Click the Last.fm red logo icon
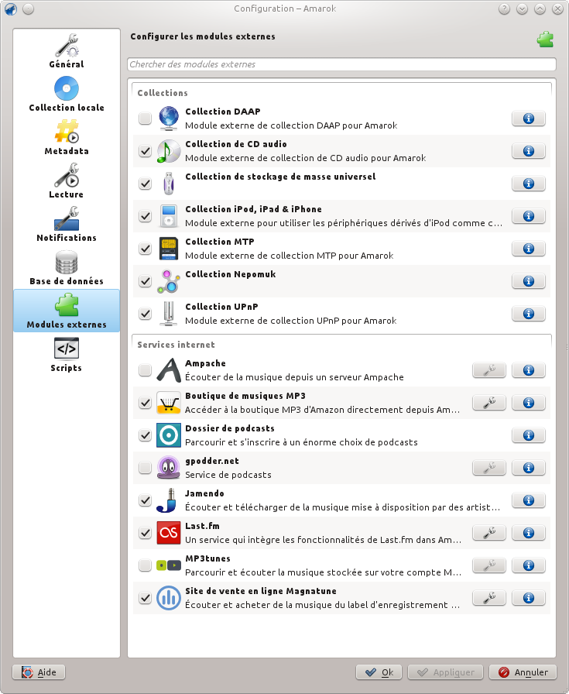Screen dimensions: 569x694 [x=169, y=532]
